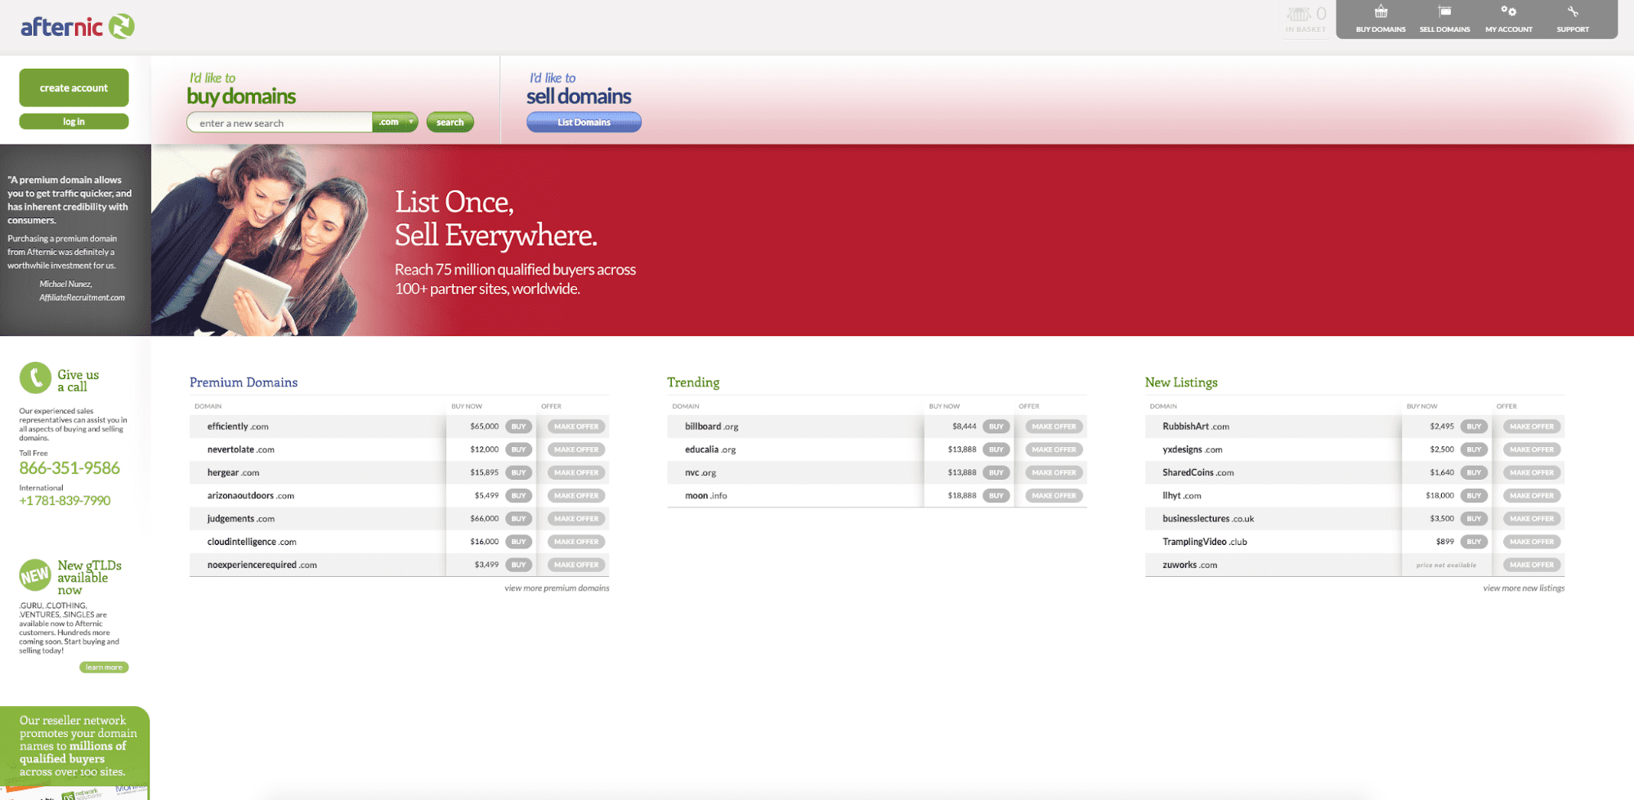Make offer on SharedCoins.com
1634x800 pixels.
pyautogui.click(x=1532, y=472)
